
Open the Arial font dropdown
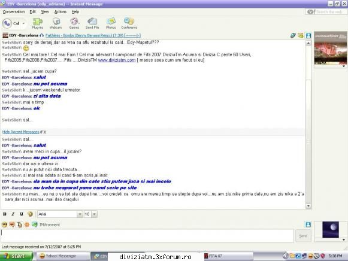pos(80,214)
